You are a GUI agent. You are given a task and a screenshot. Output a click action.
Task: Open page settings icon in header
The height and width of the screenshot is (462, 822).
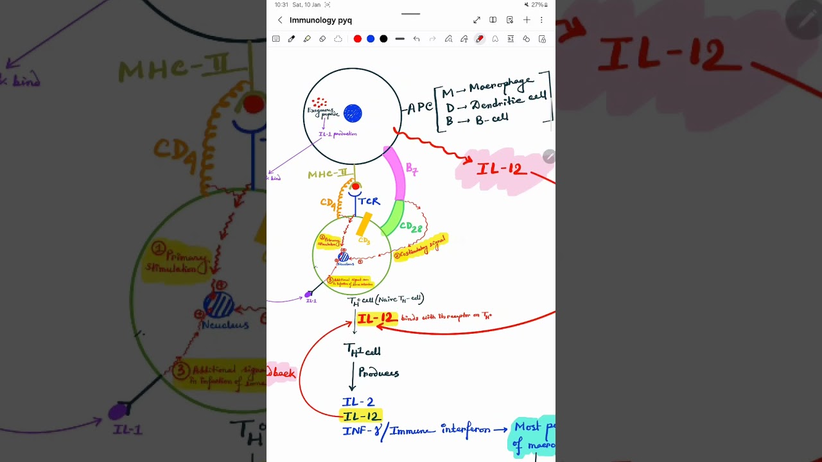point(510,20)
